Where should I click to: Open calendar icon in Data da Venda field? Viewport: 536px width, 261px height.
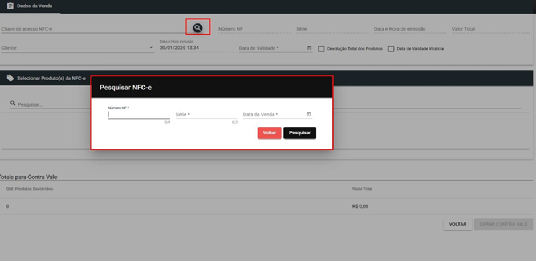[x=309, y=114]
